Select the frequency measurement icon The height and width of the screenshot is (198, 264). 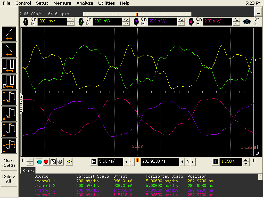click(x=9, y=82)
